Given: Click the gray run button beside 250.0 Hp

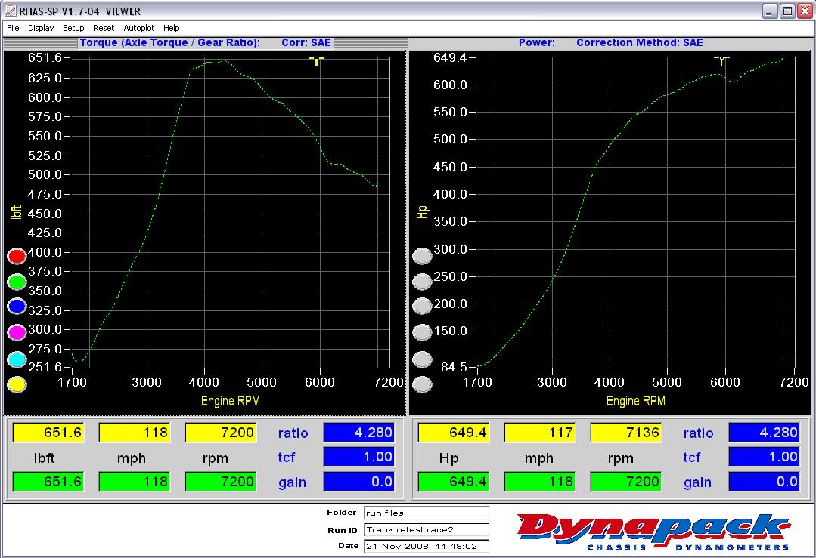Looking at the screenshot, I should (422, 282).
